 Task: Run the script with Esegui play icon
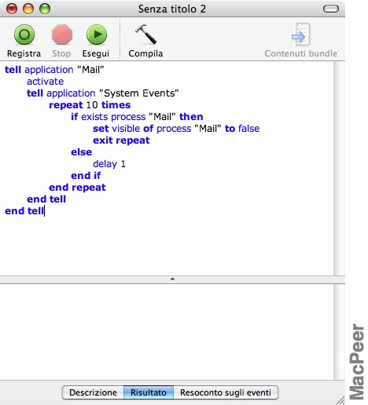[x=97, y=35]
